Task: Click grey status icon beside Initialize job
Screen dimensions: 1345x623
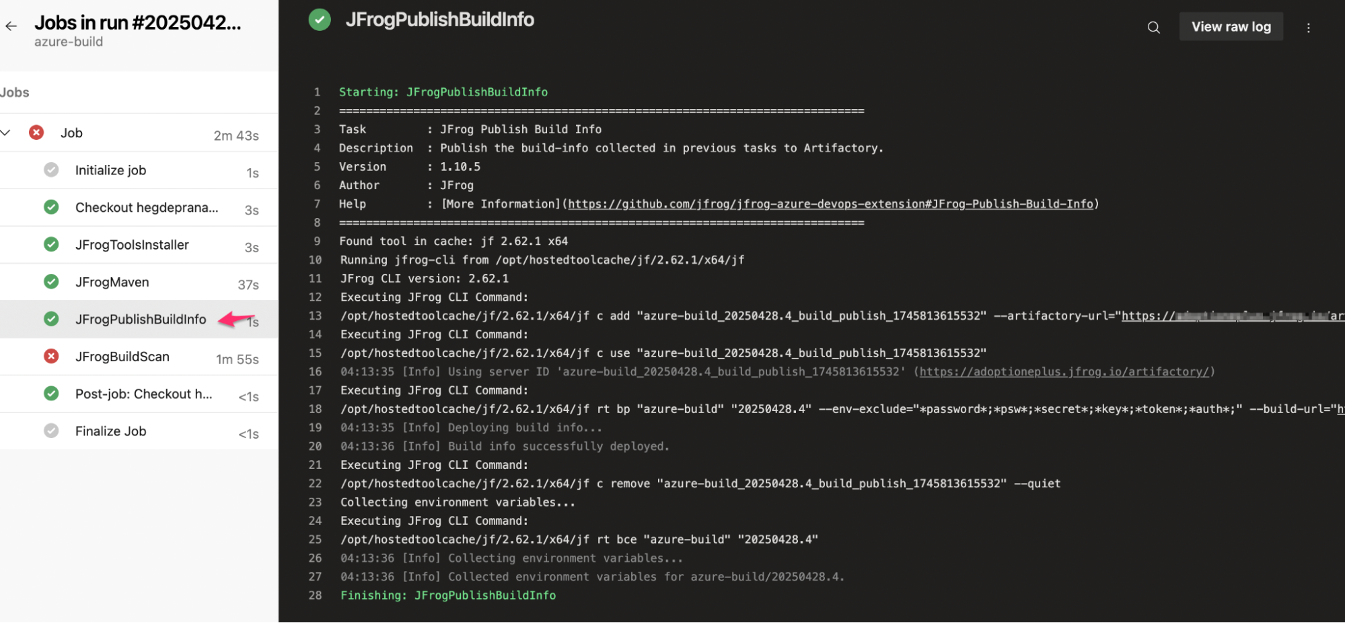Action: click(51, 170)
